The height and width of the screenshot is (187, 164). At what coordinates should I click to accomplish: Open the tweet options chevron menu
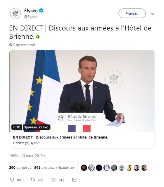pyautogui.click(x=153, y=14)
